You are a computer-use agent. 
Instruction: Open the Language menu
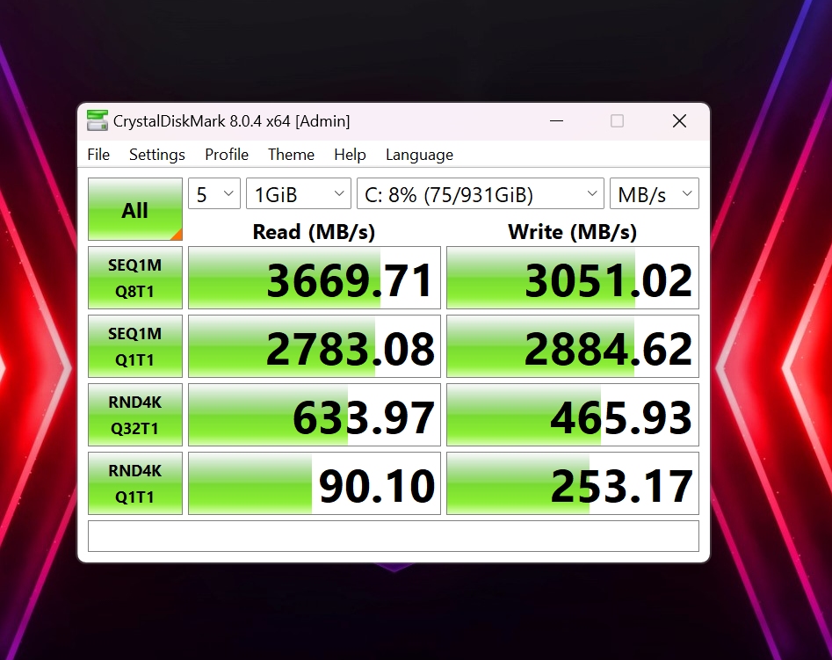419,155
